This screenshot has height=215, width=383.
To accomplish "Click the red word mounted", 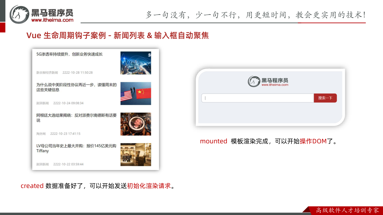I will coord(213,141).
